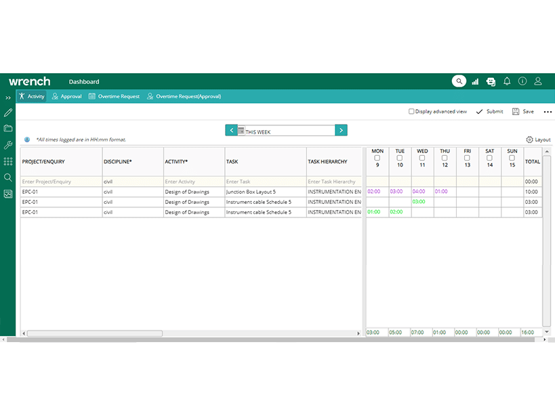Go to previous week arrow

click(231, 130)
